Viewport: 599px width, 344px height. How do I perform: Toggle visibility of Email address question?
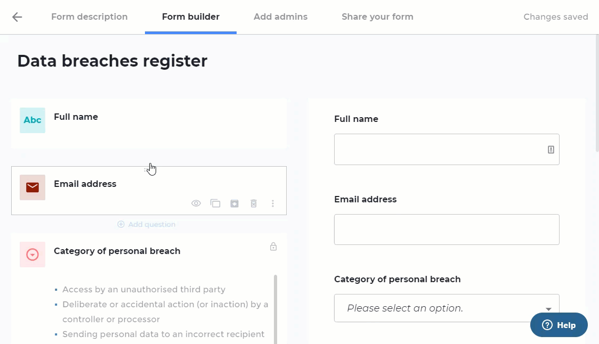[x=196, y=203]
